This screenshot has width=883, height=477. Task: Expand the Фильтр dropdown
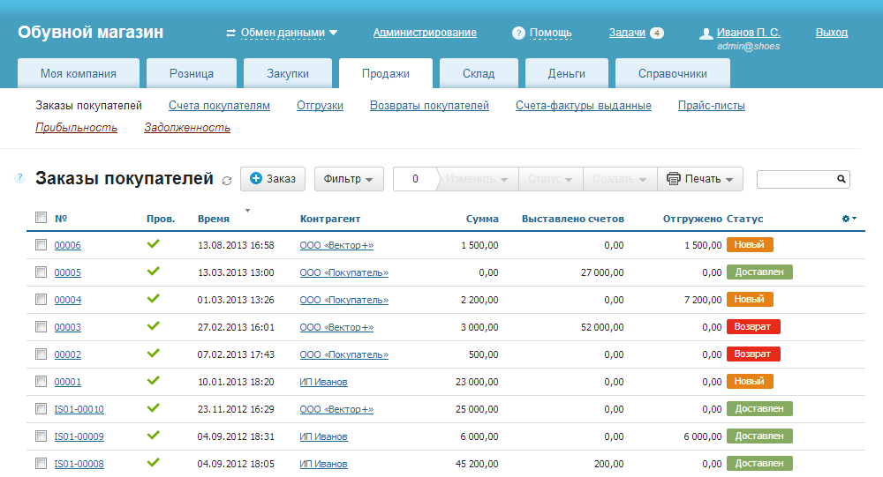(x=348, y=179)
